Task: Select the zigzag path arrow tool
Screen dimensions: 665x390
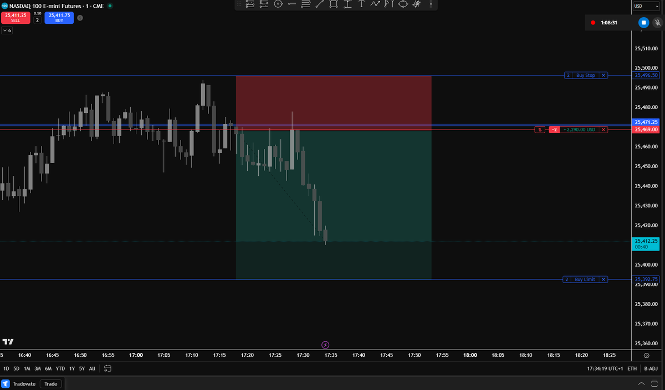Action: pyautogui.click(x=375, y=4)
